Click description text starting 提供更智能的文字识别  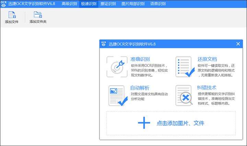pyautogui.click(x=216, y=99)
